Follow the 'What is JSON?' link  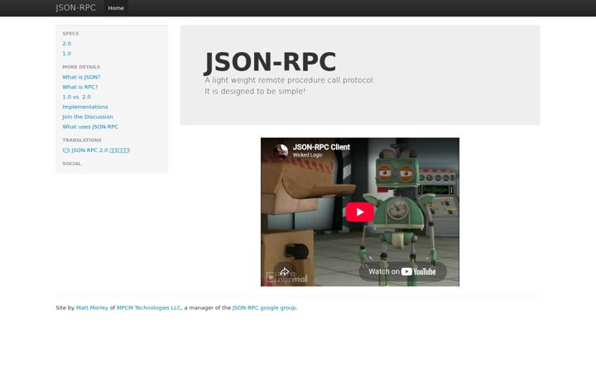(x=81, y=77)
